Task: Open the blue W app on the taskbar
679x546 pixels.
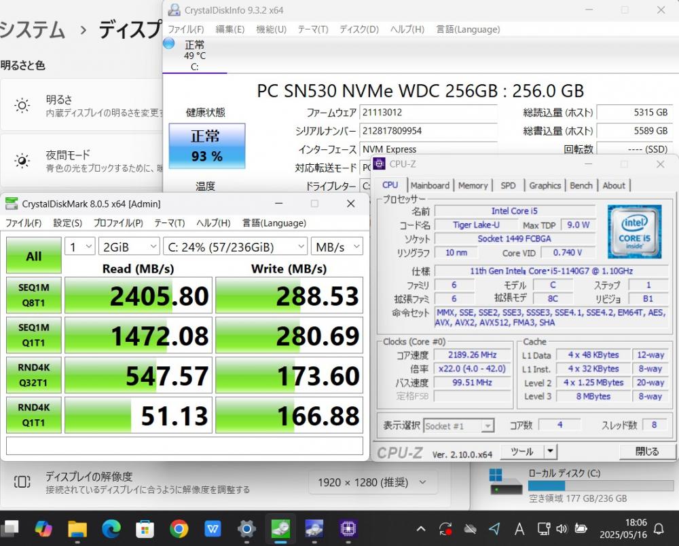Action: pyautogui.click(x=213, y=528)
